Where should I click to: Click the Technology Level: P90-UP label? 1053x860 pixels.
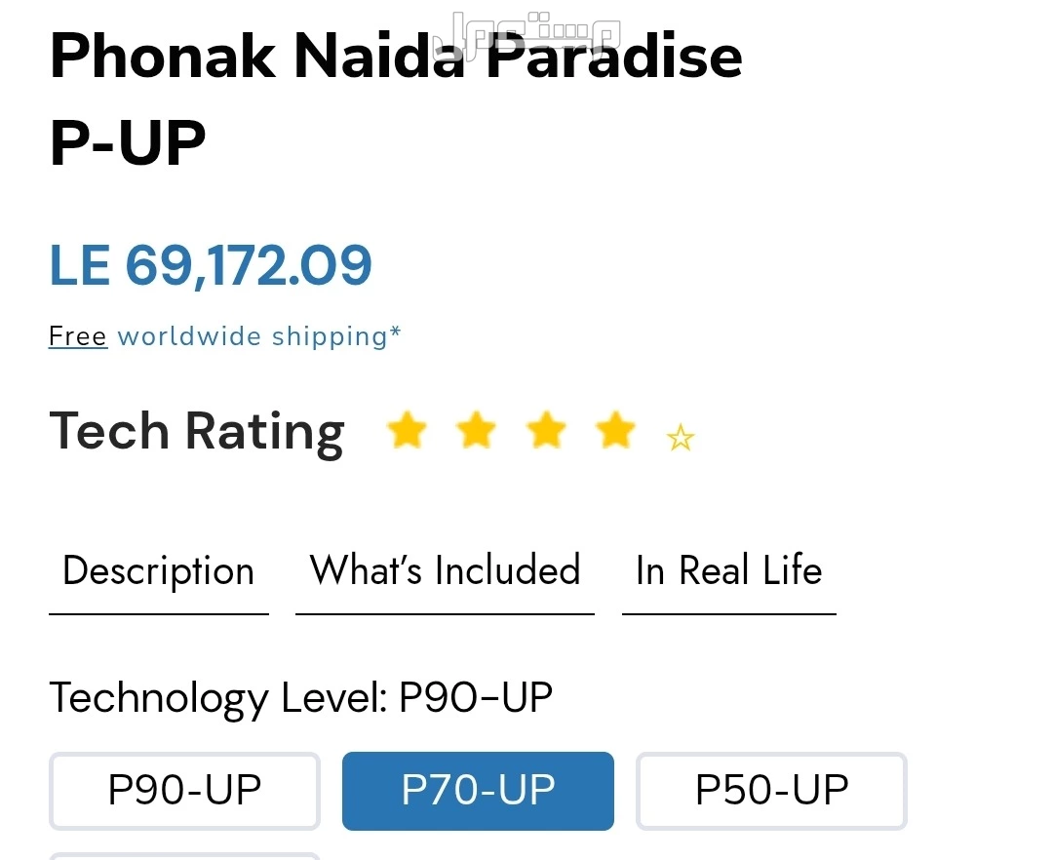pyautogui.click(x=301, y=697)
